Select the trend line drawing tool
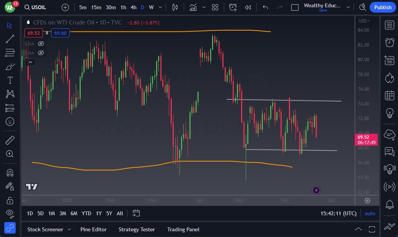 coord(10,39)
